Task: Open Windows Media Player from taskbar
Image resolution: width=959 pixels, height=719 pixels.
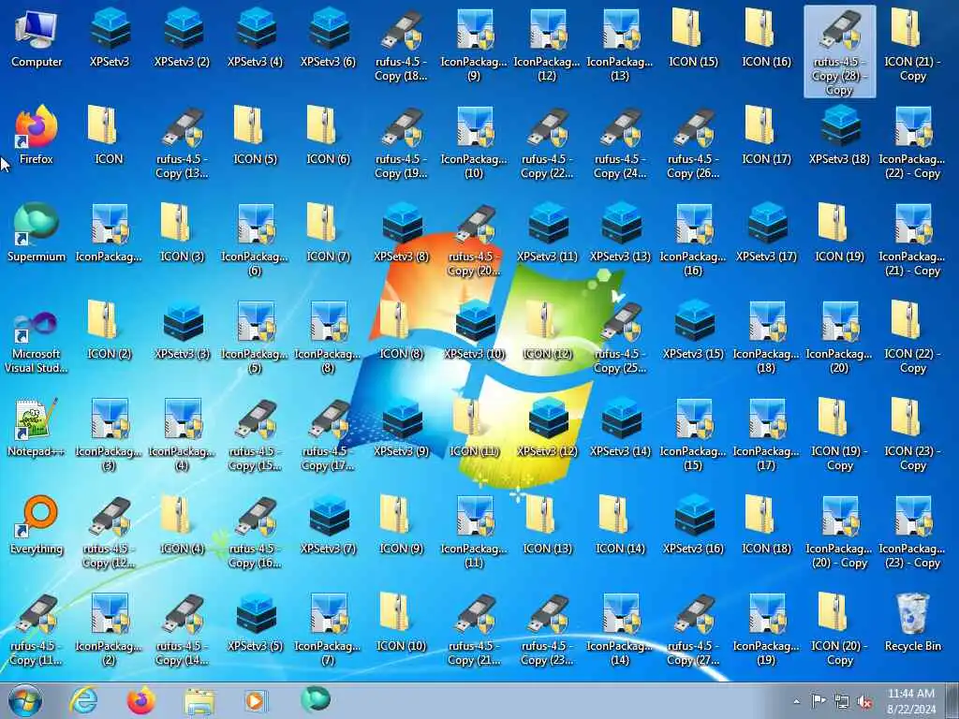Action: [255, 700]
